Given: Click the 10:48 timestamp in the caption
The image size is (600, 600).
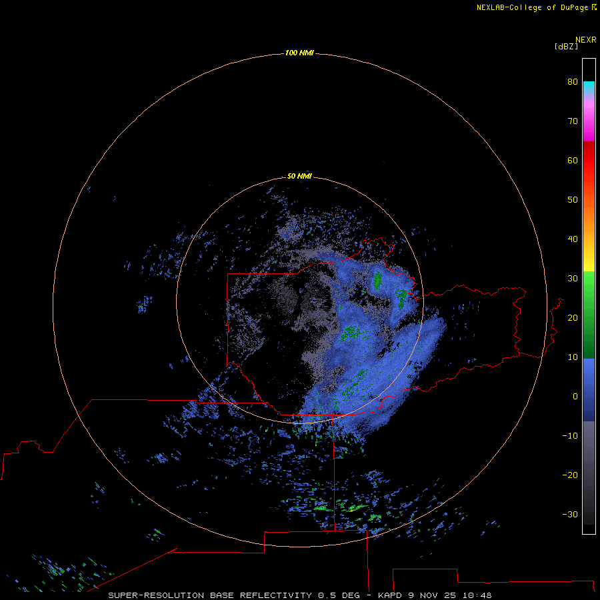Looking at the screenshot, I should [477, 595].
